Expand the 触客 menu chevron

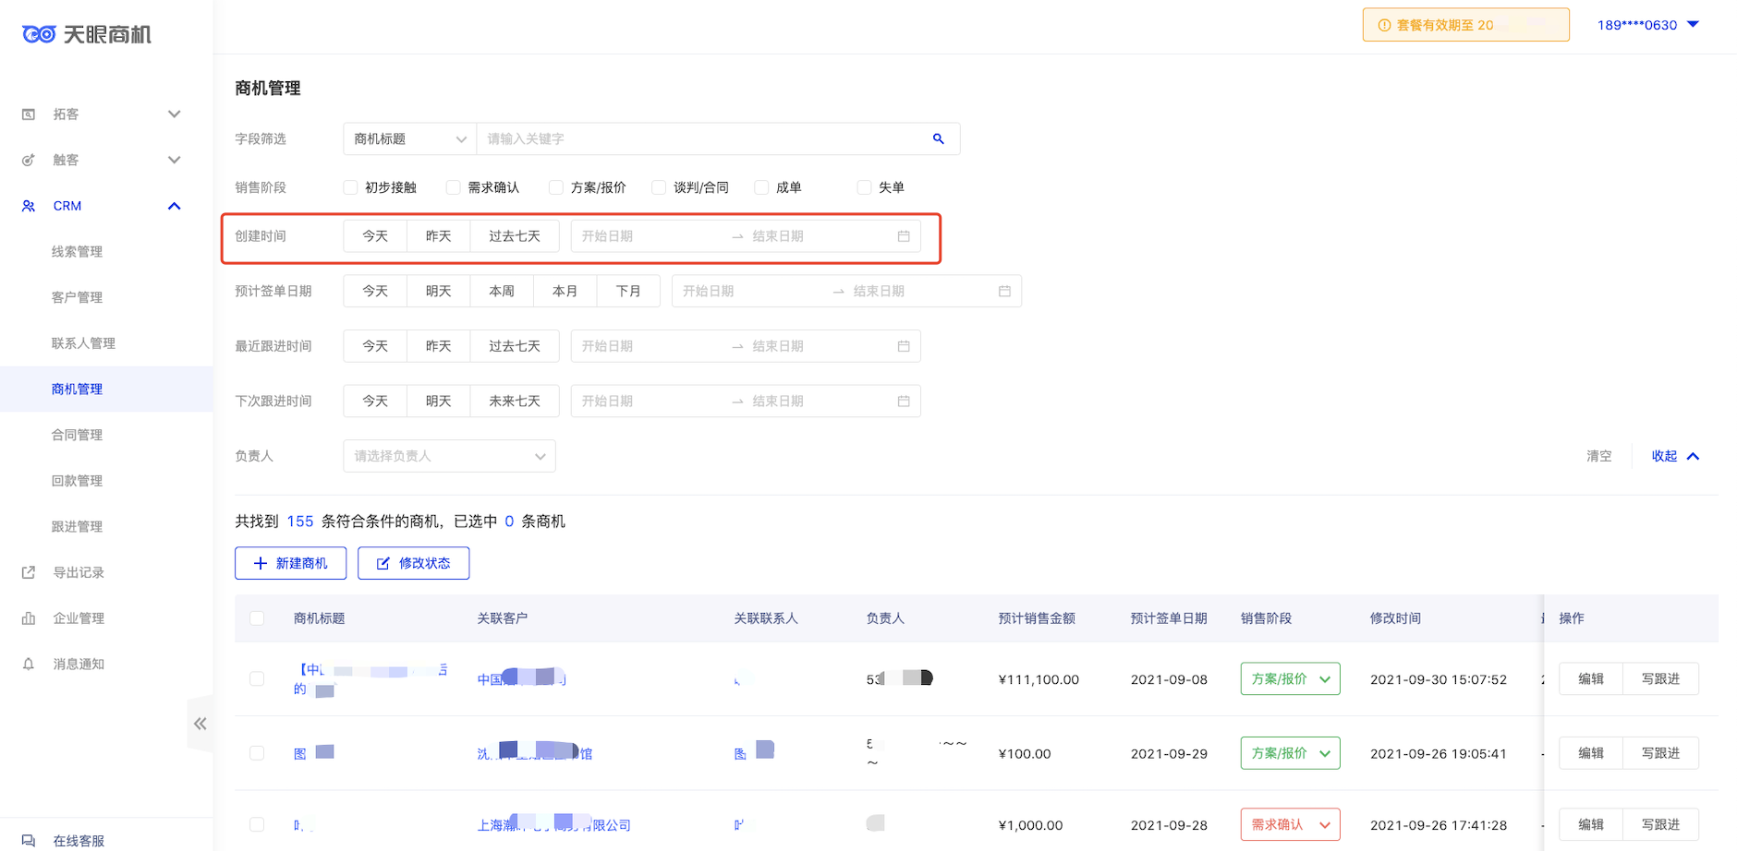[174, 160]
